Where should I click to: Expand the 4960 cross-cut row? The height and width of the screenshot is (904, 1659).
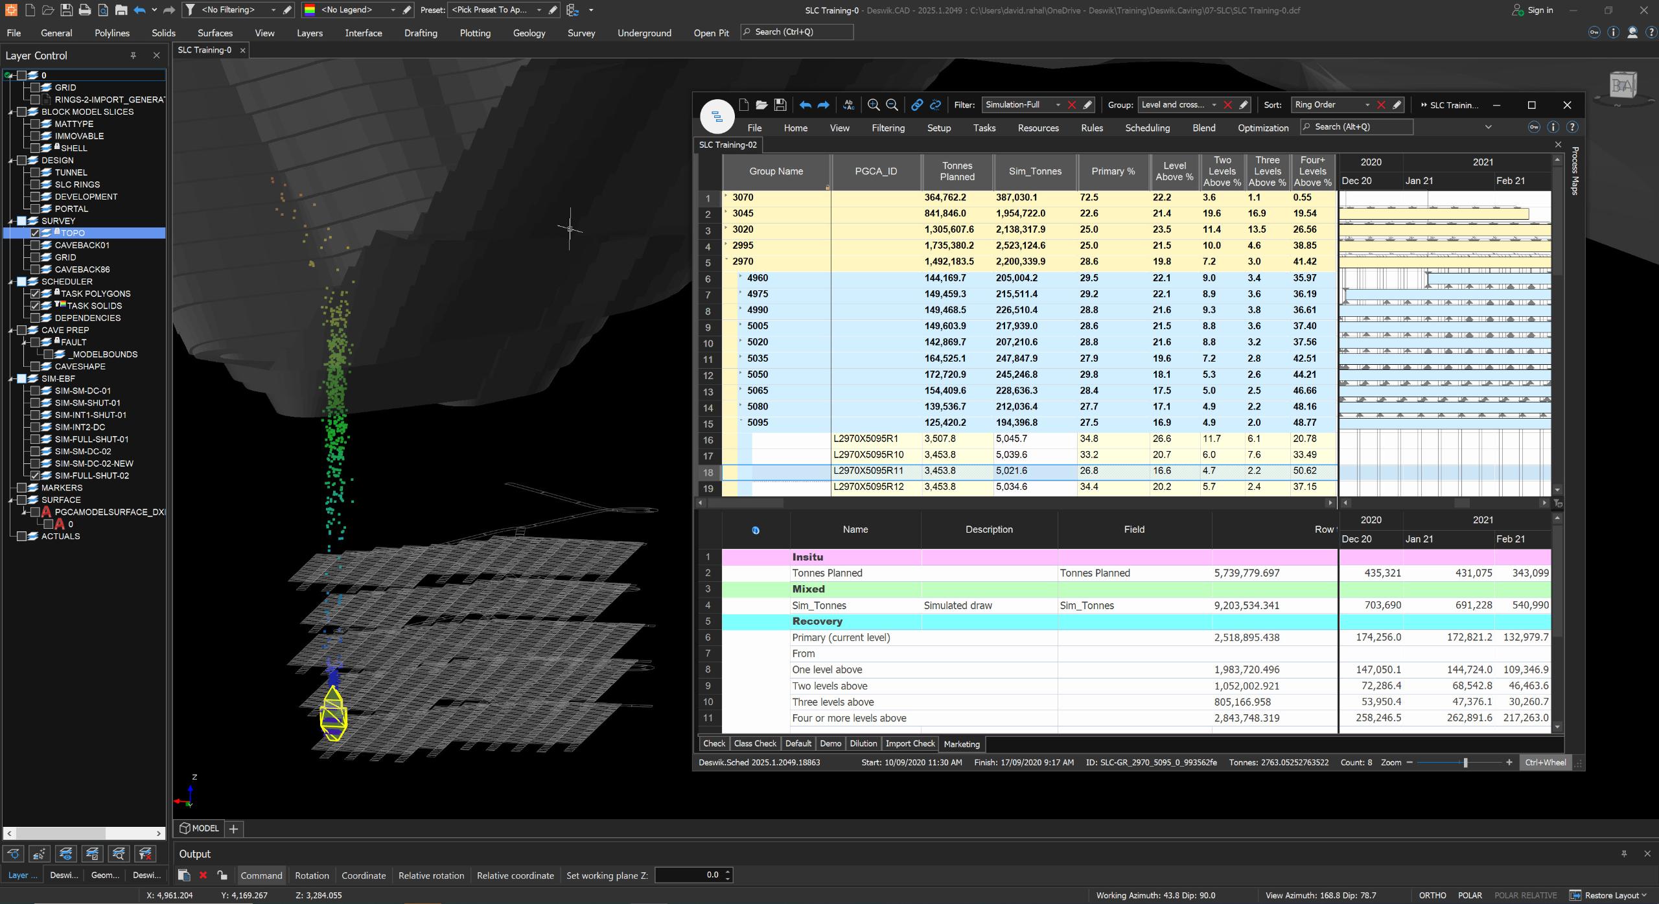(740, 277)
